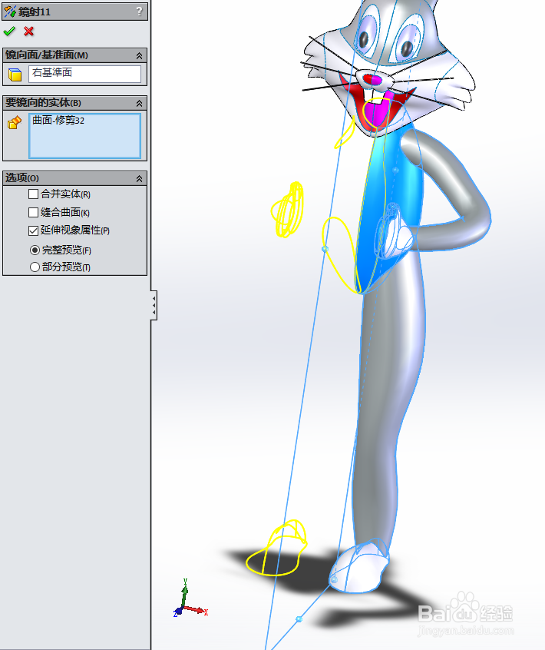The height and width of the screenshot is (650, 545).
Task: Enable 合并实体 checkbox
Action: 33,194
